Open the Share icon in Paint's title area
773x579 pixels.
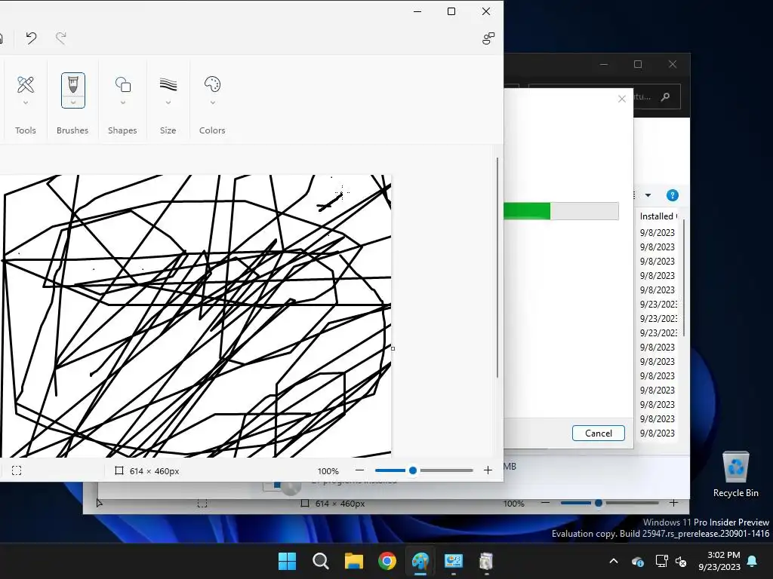point(488,38)
